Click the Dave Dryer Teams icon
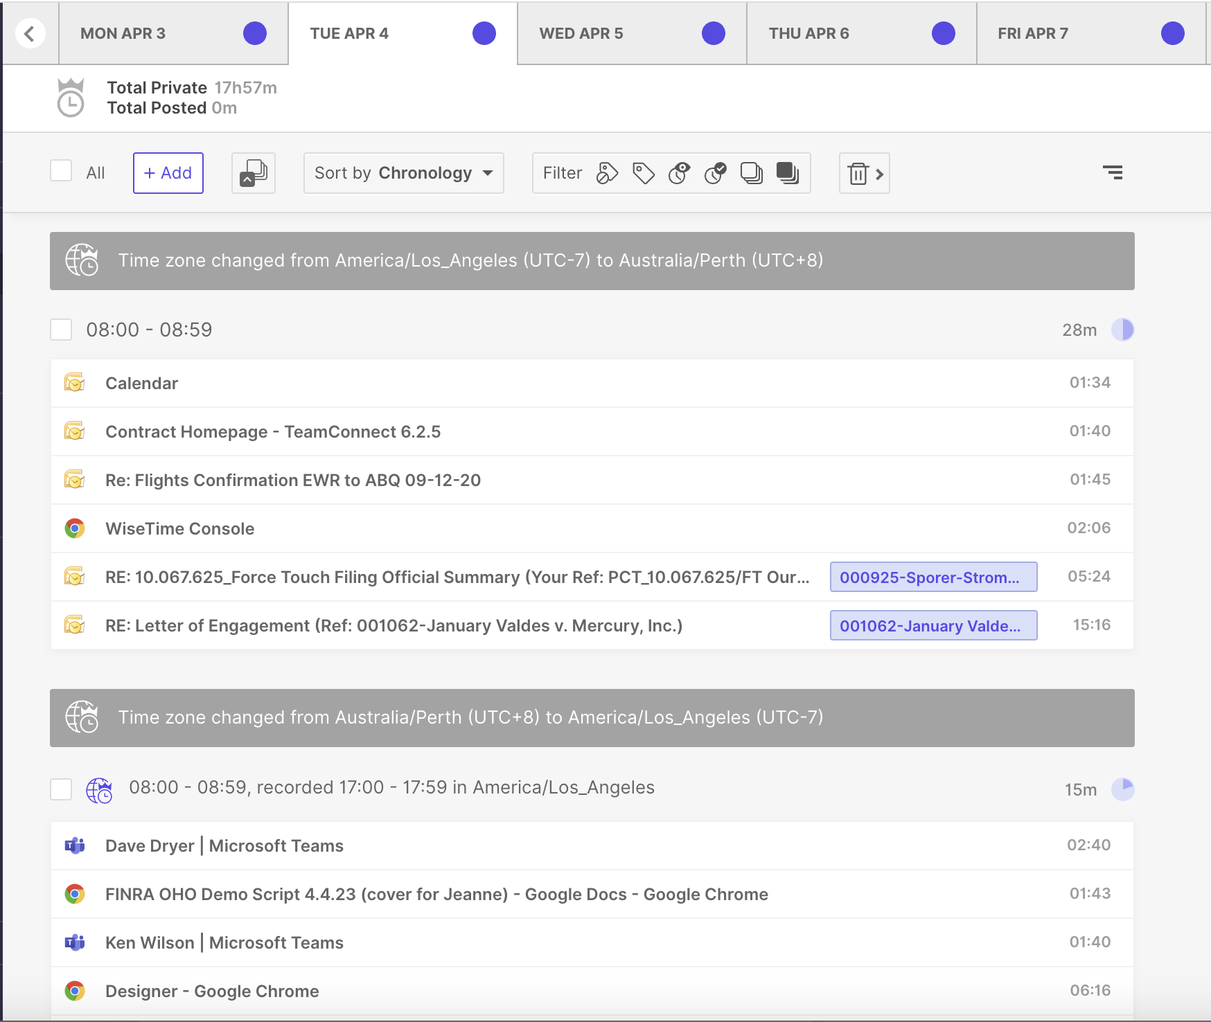1211x1022 pixels. [75, 845]
